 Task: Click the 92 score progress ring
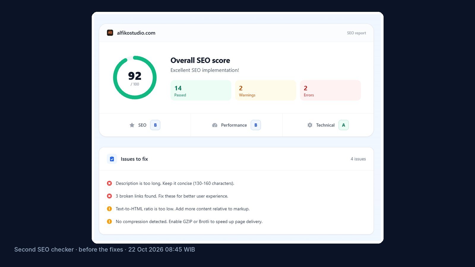pos(135,78)
